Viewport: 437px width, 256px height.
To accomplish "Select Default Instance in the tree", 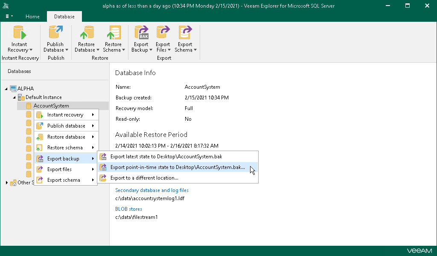I will click(x=44, y=97).
